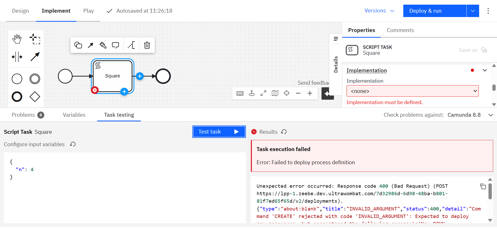497x228 pixels.
Task: Click the Test task button
Action: [219, 132]
